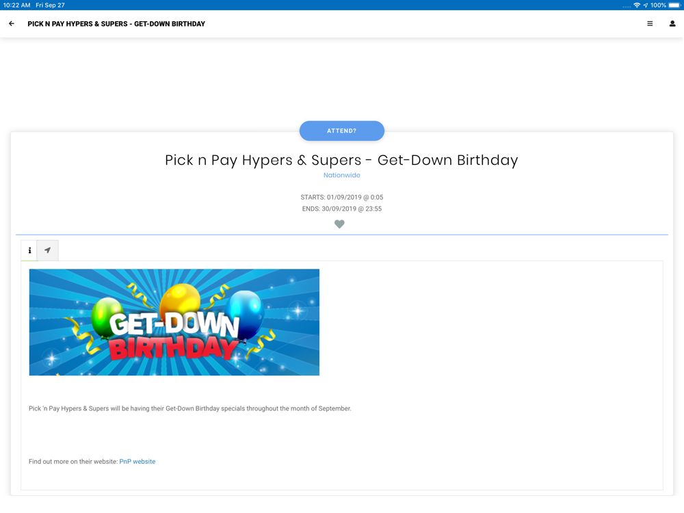Tap the ATTEND? button
This screenshot has width=684, height=513.
click(x=341, y=131)
